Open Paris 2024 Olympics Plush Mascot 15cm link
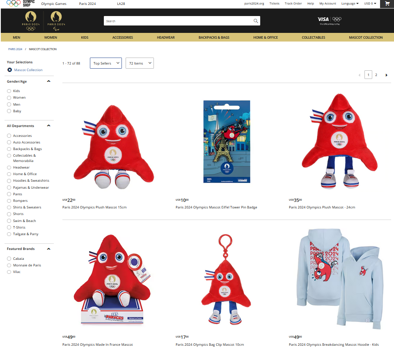The image size is (394, 347). (x=94, y=207)
